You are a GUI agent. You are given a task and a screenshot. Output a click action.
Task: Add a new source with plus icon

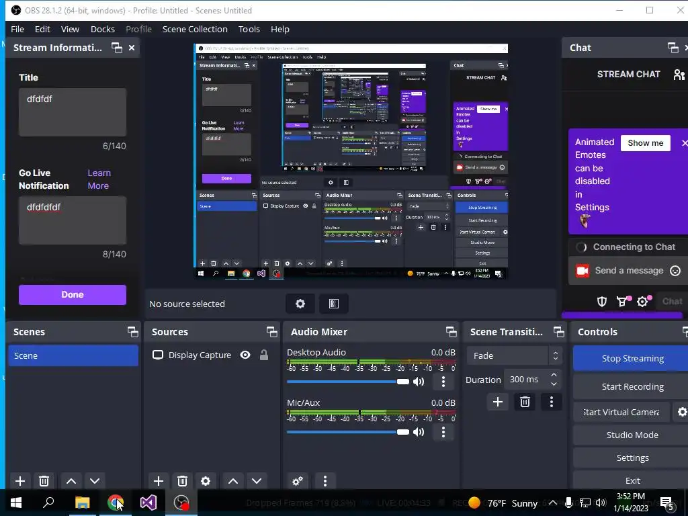point(159,481)
